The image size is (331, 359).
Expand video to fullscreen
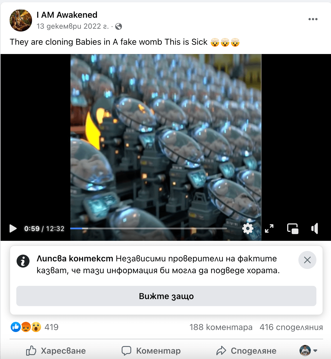coord(269,228)
